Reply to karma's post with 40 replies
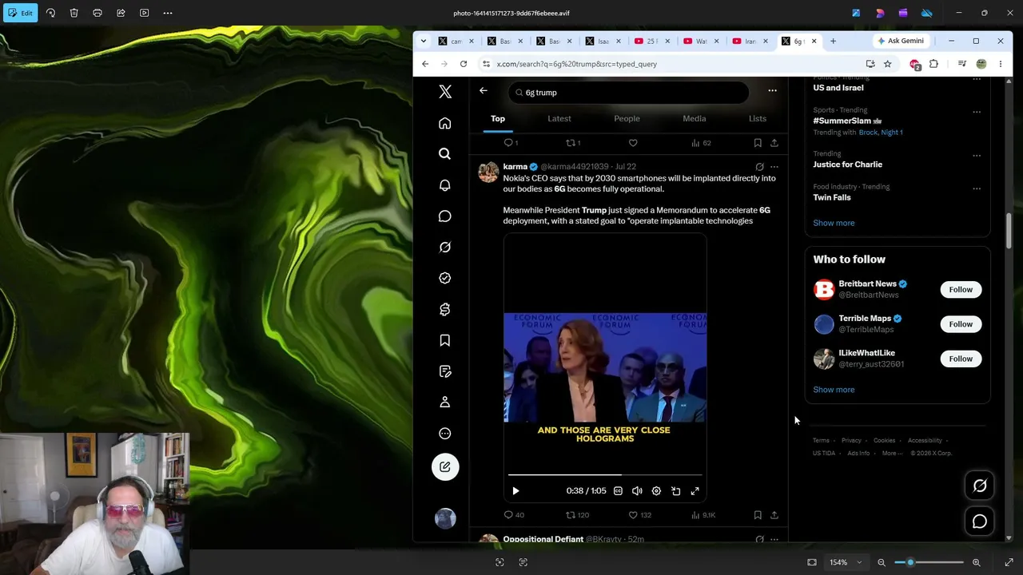The image size is (1023, 575). [514, 515]
